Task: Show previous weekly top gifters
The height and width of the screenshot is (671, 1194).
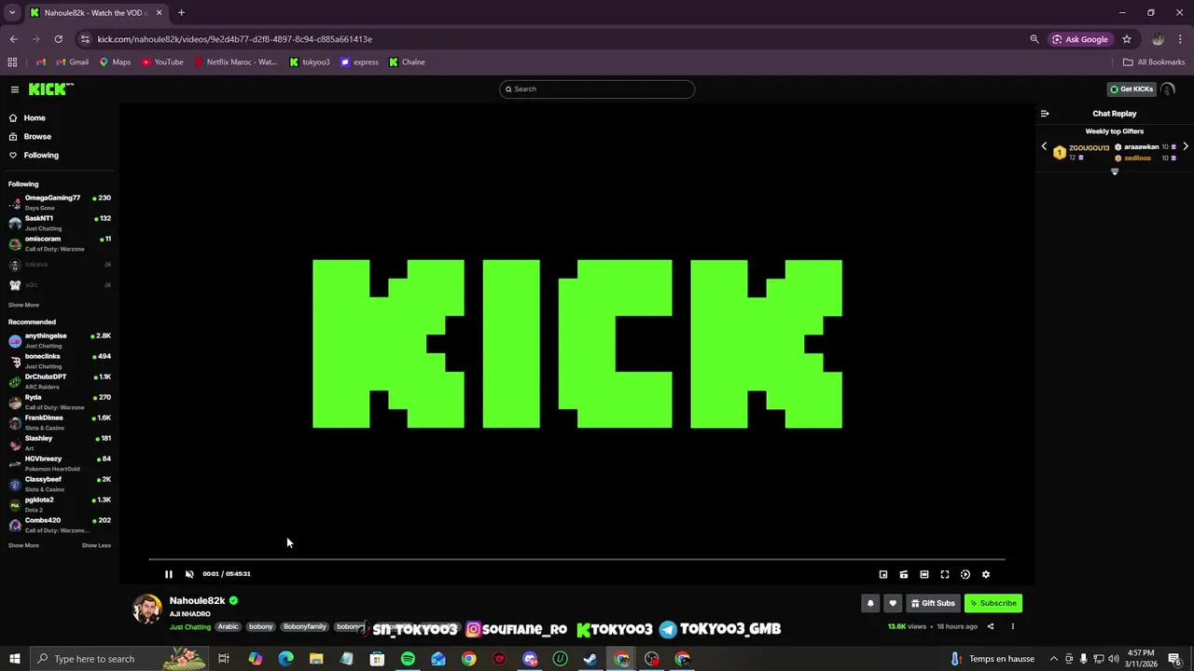Action: pos(1044,147)
